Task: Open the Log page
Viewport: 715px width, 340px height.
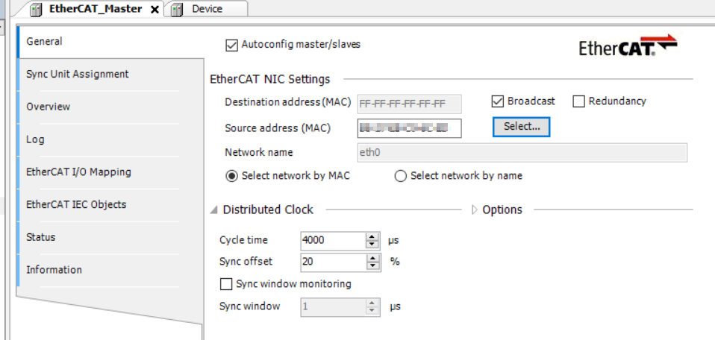Action: click(110, 139)
